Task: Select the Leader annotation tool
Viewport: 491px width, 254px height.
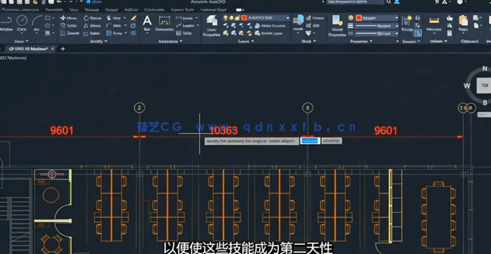Action: pyautogui.click(x=185, y=25)
